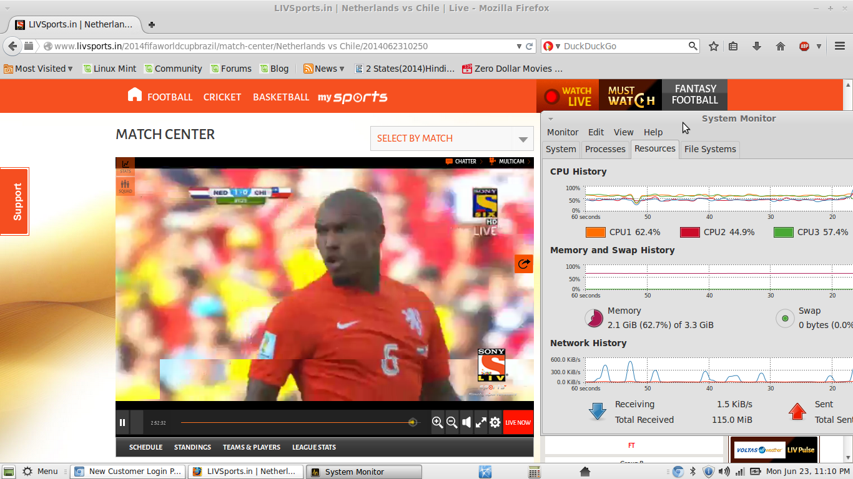Open Help menu in System Monitor
Screen dimensions: 853x479
click(x=653, y=132)
